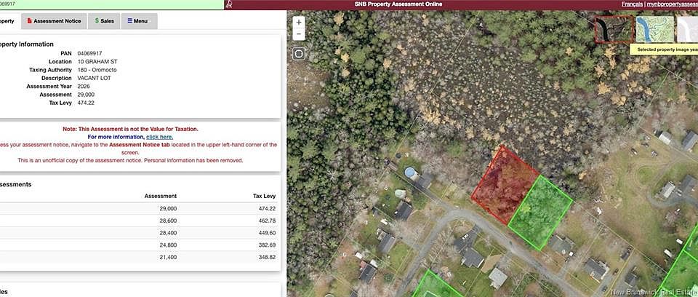Click the hamburger icon on the Menu tab
This screenshot has width=698, height=297.
pos(129,21)
